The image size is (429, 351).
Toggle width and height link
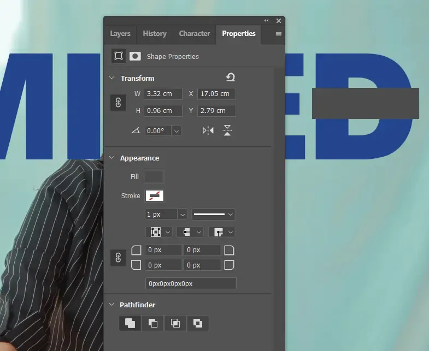coord(118,103)
